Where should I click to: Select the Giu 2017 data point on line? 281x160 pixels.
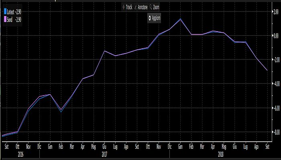click(x=104, y=51)
